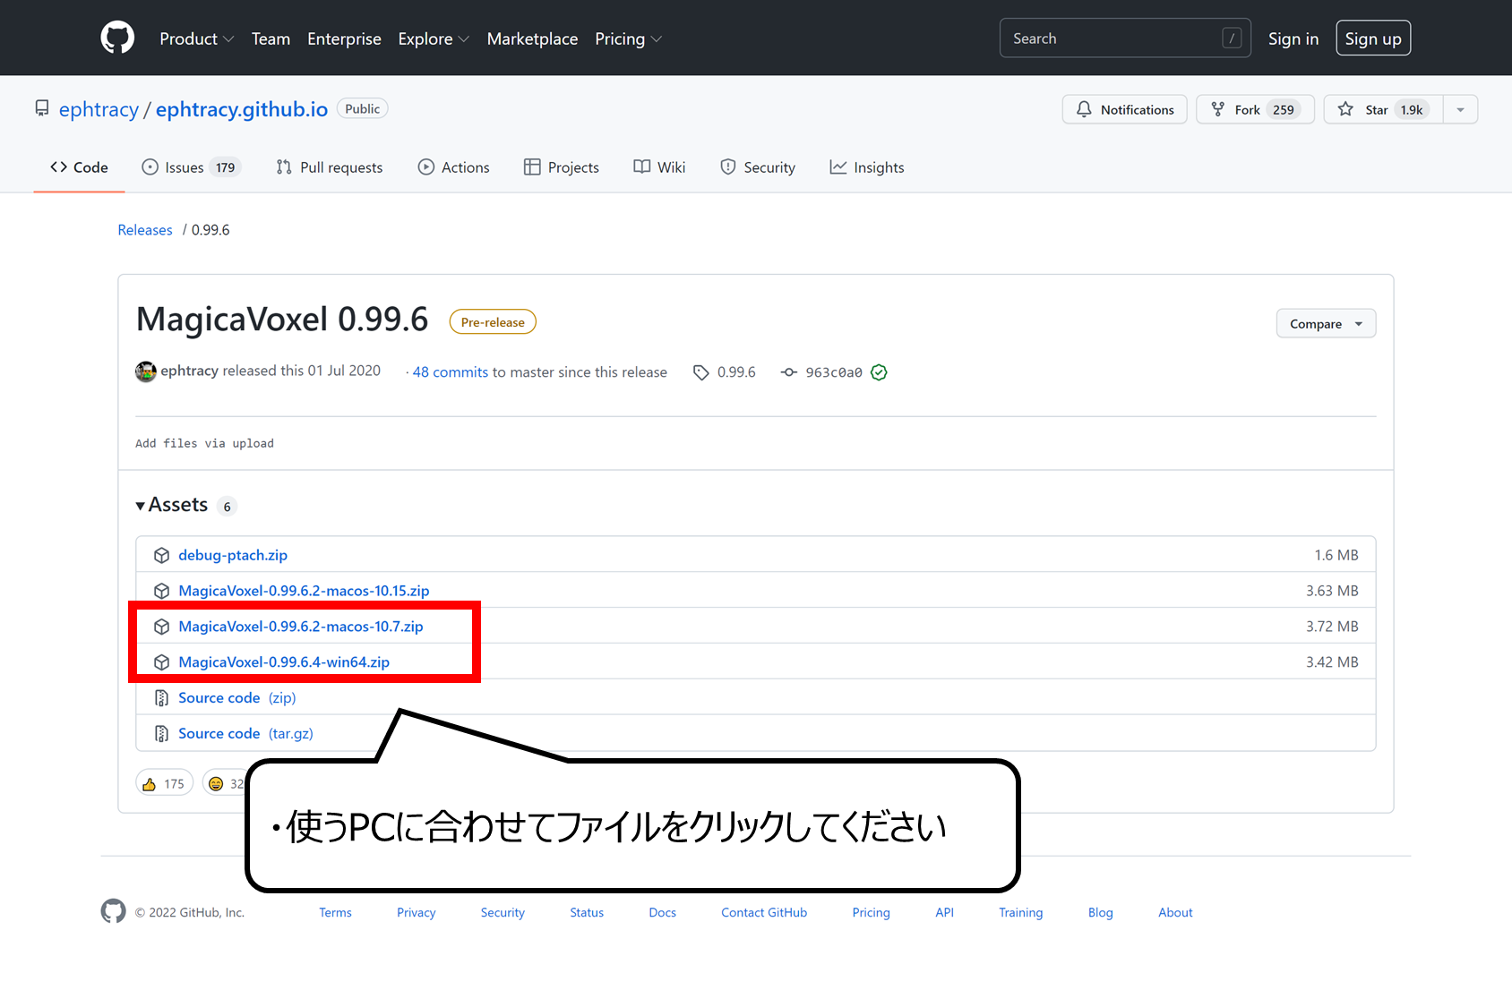Screen dimensions: 1512x1007
Task: Click the repository icon beside ephtracy
Action: pos(42,108)
